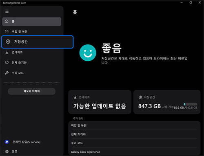Image resolution: width=204 pixels, height=156 pixels.
Task: Click download icon in the update card
Action: 75,97
